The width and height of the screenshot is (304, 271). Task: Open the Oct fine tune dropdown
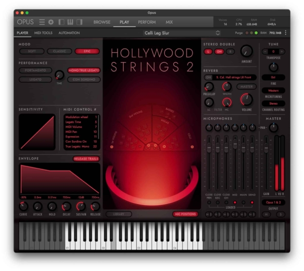pos(274,77)
